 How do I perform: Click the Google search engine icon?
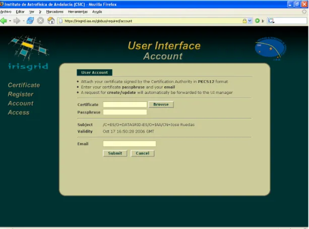(x=271, y=21)
